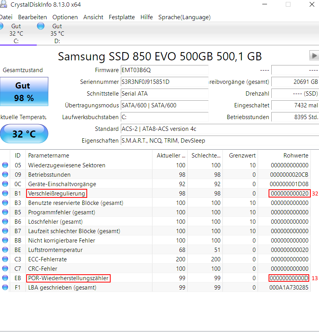This screenshot has height=335, width=319.
Task: Click the Schlechte... column header
Action: (x=205, y=155)
